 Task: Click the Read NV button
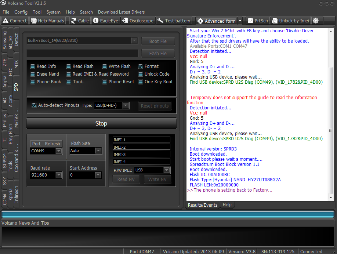point(126,179)
